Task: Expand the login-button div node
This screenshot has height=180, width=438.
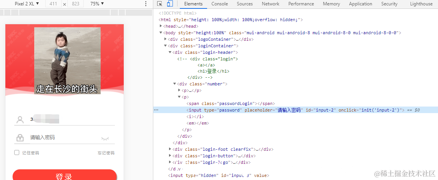Action: [x=170, y=156]
